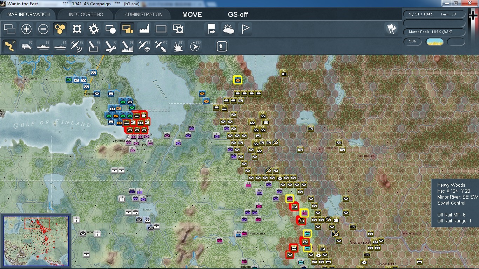Click the flag-with-arrow end turn icon
The height and width of the screenshot is (269, 479).
211,29
